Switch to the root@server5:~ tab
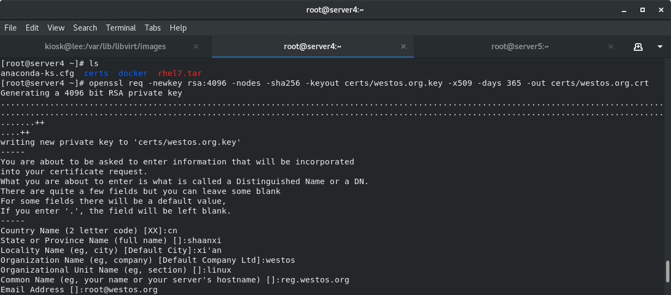671x295 pixels. pyautogui.click(x=520, y=46)
